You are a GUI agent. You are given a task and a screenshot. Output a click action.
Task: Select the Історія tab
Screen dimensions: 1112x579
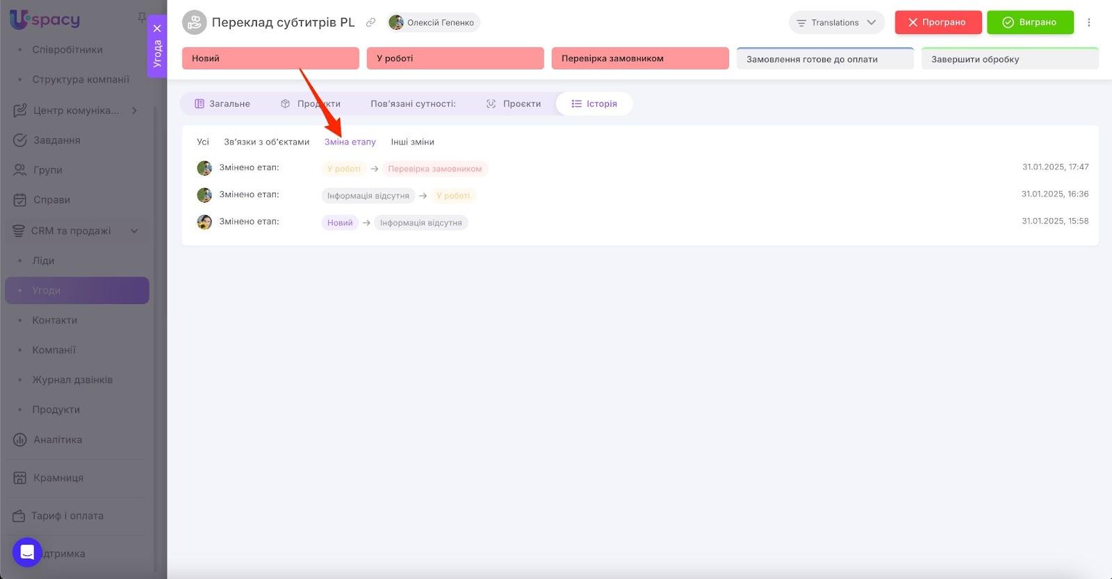click(x=594, y=103)
